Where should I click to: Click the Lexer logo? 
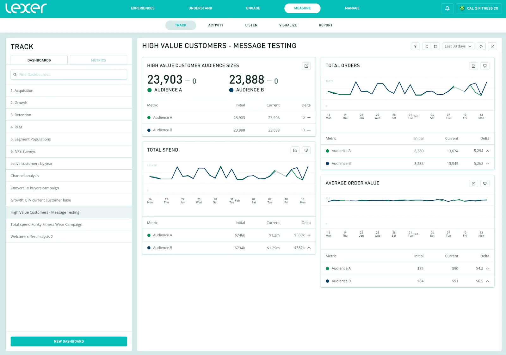(x=26, y=9)
